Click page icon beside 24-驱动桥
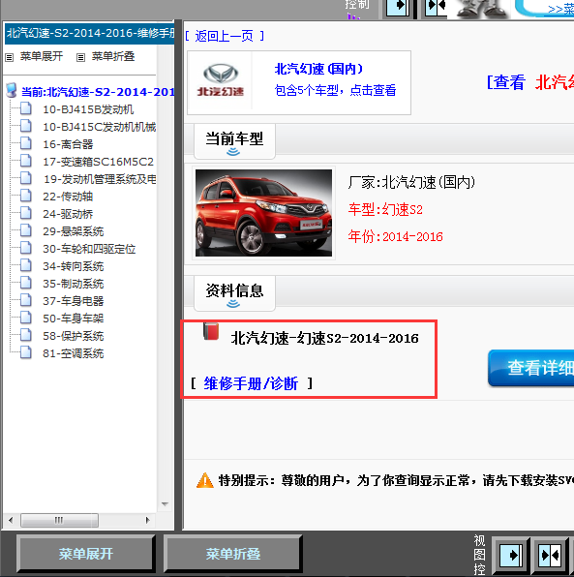This screenshot has height=577, width=574. tap(26, 213)
